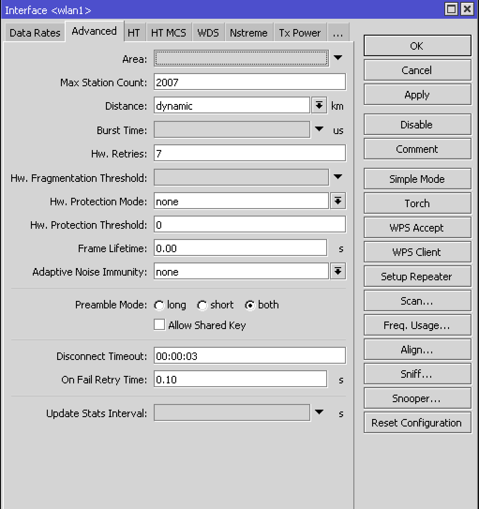Select the short preamble mode
The height and width of the screenshot is (509, 479).
click(x=202, y=305)
